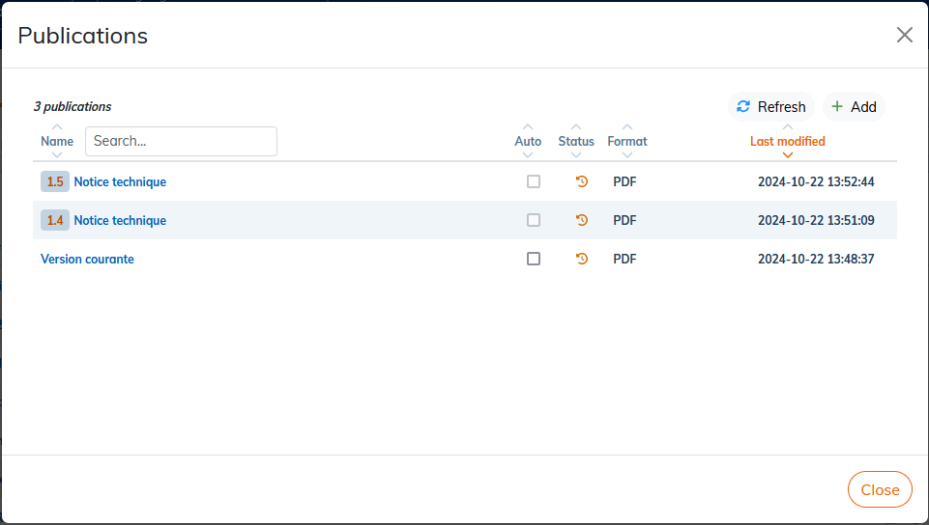Click the PDF format of Version courante
929x525 pixels.
(x=624, y=259)
